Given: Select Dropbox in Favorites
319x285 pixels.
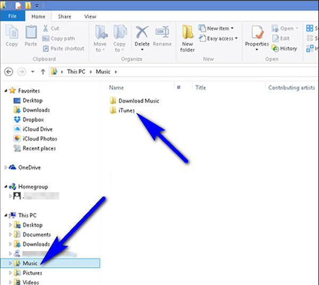Looking at the screenshot, I should [x=29, y=120].
